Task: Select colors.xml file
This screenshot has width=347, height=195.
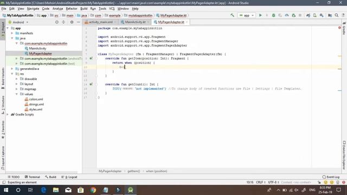Action: click(x=36, y=99)
